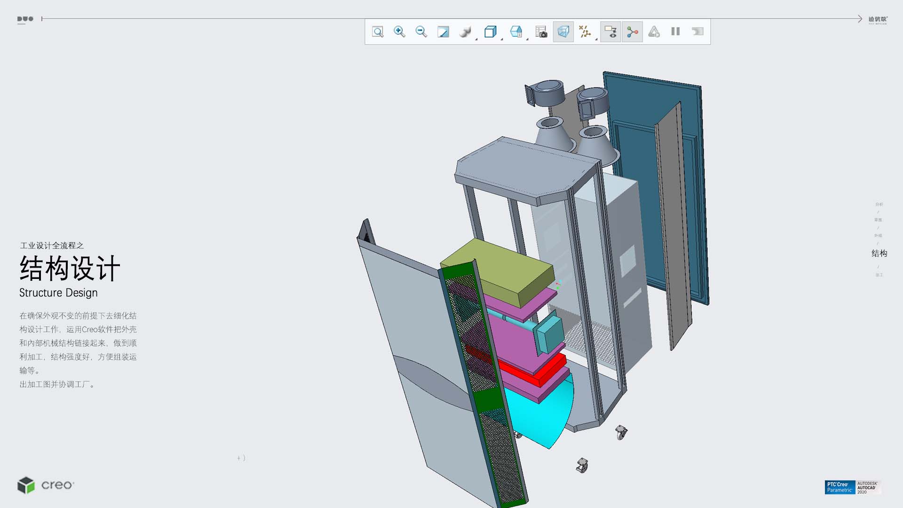Click the Simulation triangle play icon
Viewport: 903px width, 508px height.
654,32
